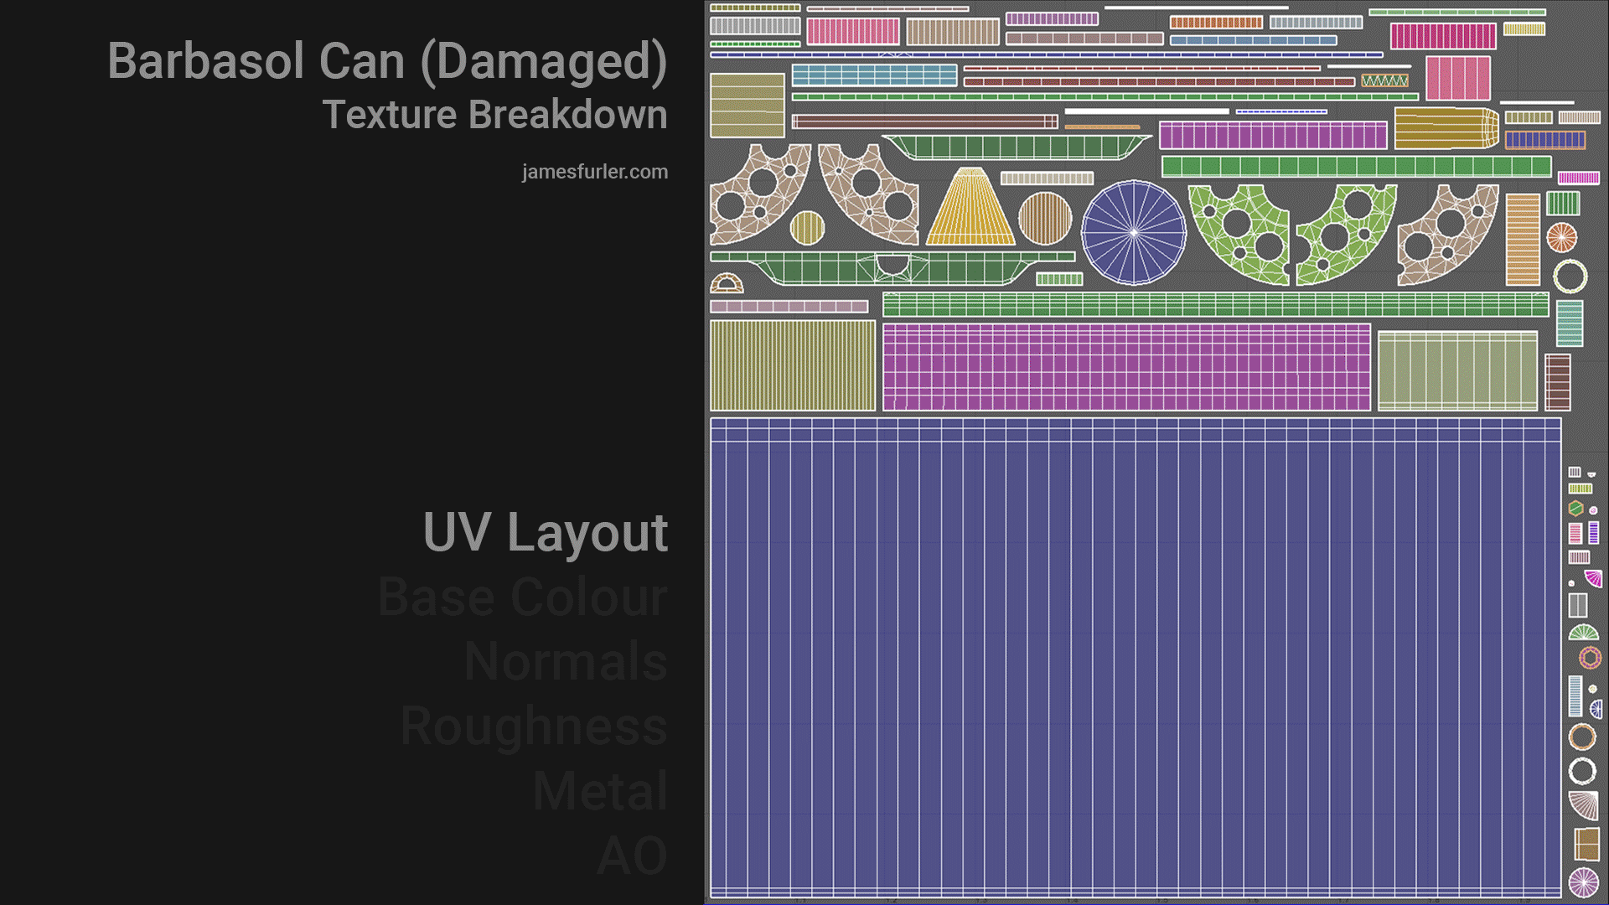
Task: Open the jamesfurler.com link
Action: (595, 172)
